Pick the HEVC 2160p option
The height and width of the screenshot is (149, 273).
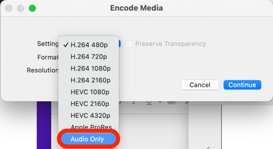pyautogui.click(x=90, y=104)
